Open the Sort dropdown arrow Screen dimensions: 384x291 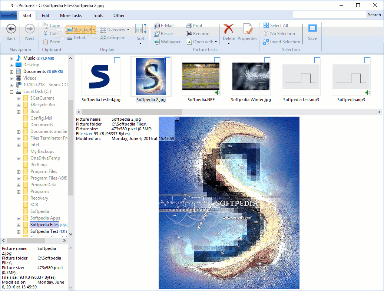click(x=140, y=44)
